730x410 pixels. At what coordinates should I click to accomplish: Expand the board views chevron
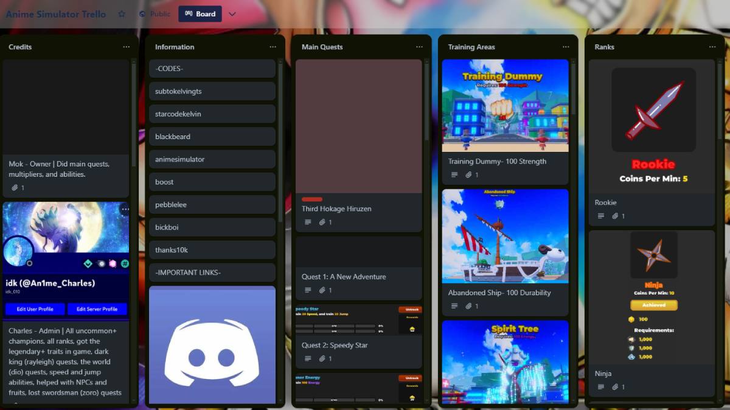[232, 14]
